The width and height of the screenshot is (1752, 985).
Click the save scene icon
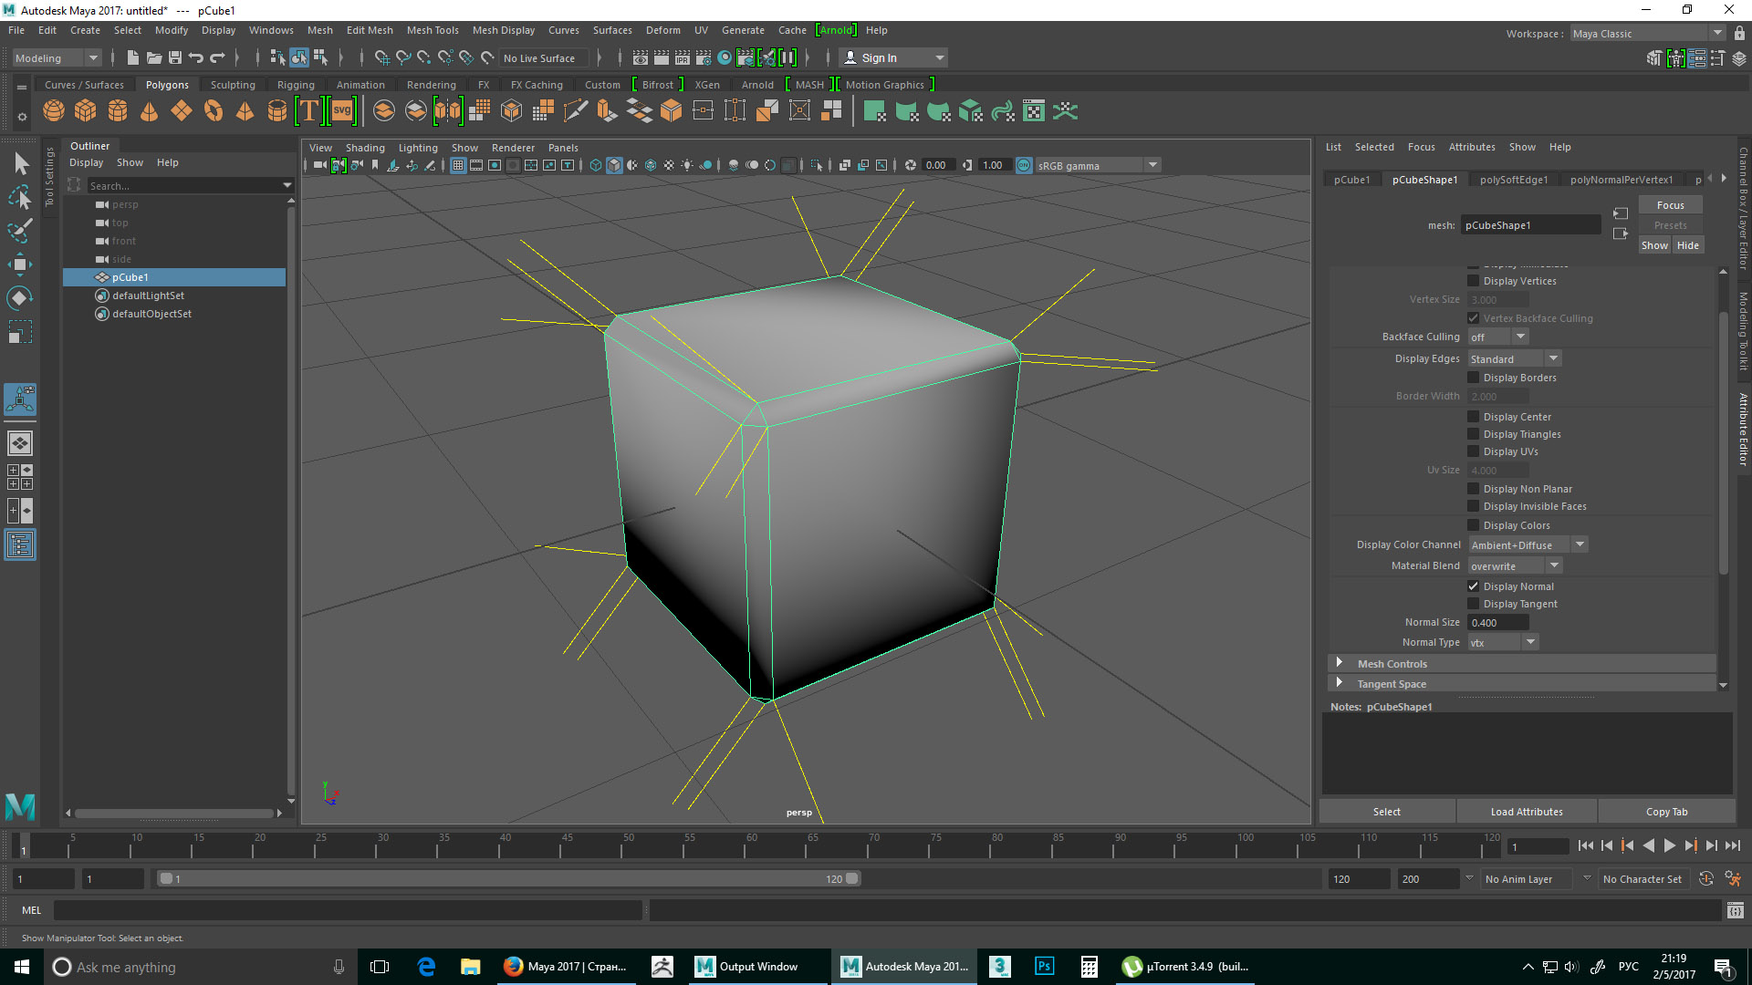click(174, 57)
